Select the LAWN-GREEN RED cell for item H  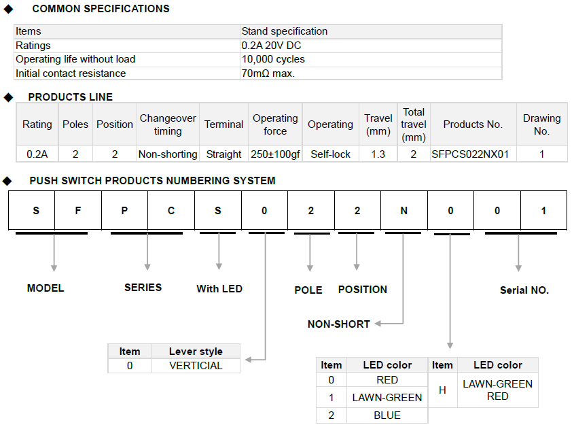[497, 390]
